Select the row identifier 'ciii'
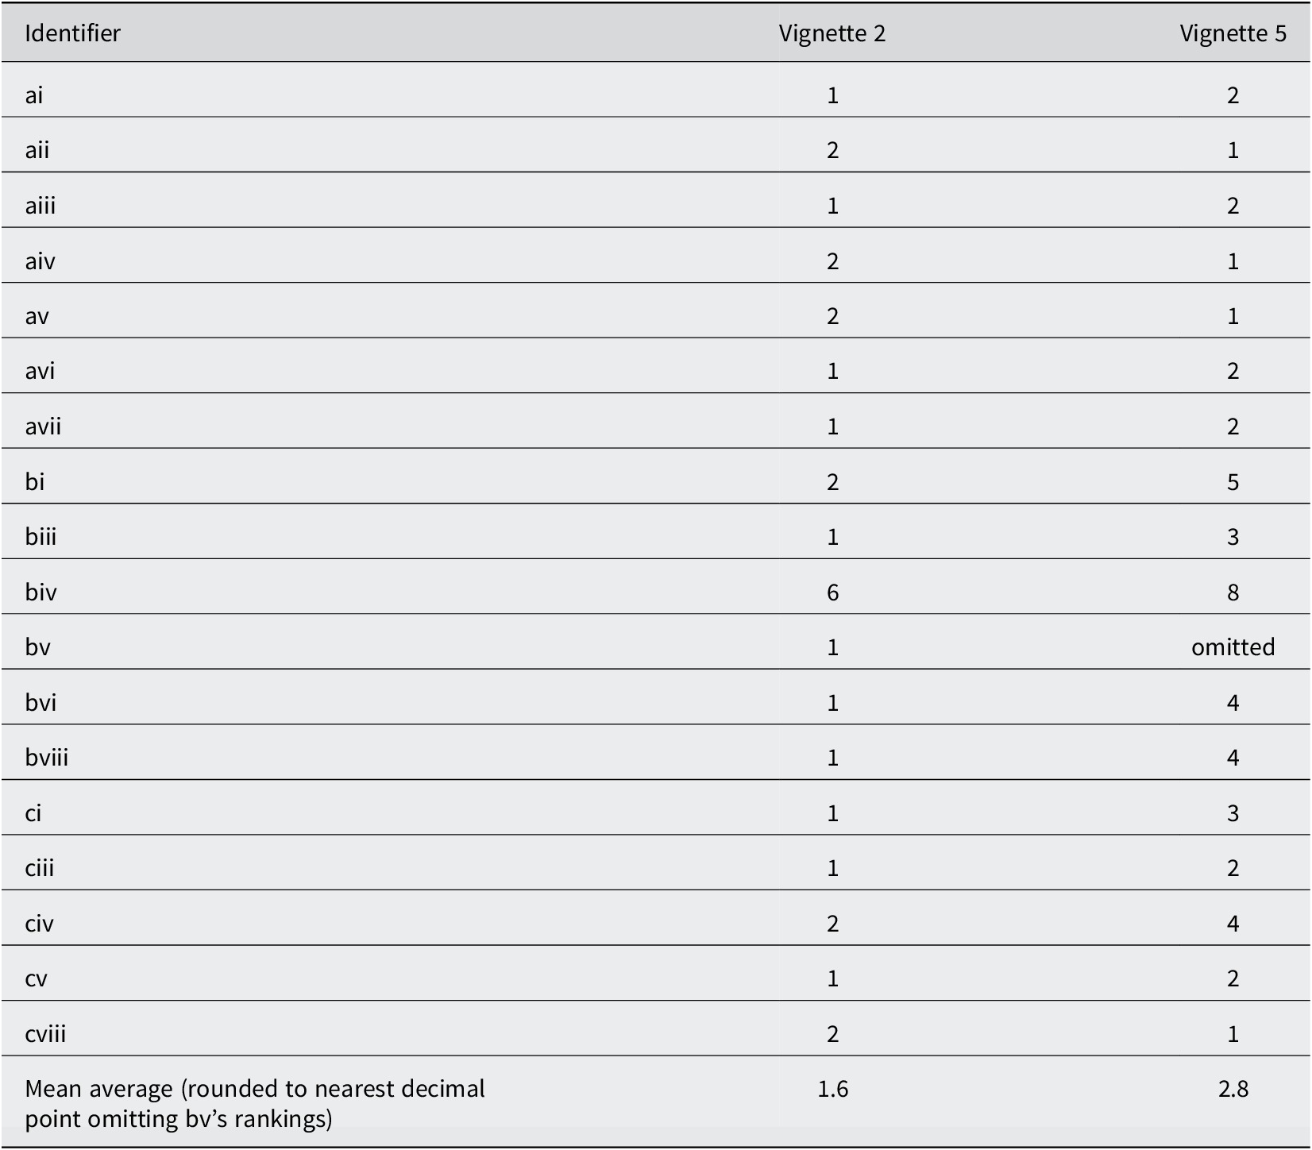The height and width of the screenshot is (1150, 1312). click(40, 868)
